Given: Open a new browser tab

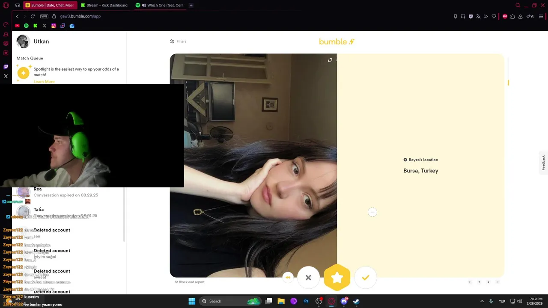Looking at the screenshot, I should click(191, 5).
